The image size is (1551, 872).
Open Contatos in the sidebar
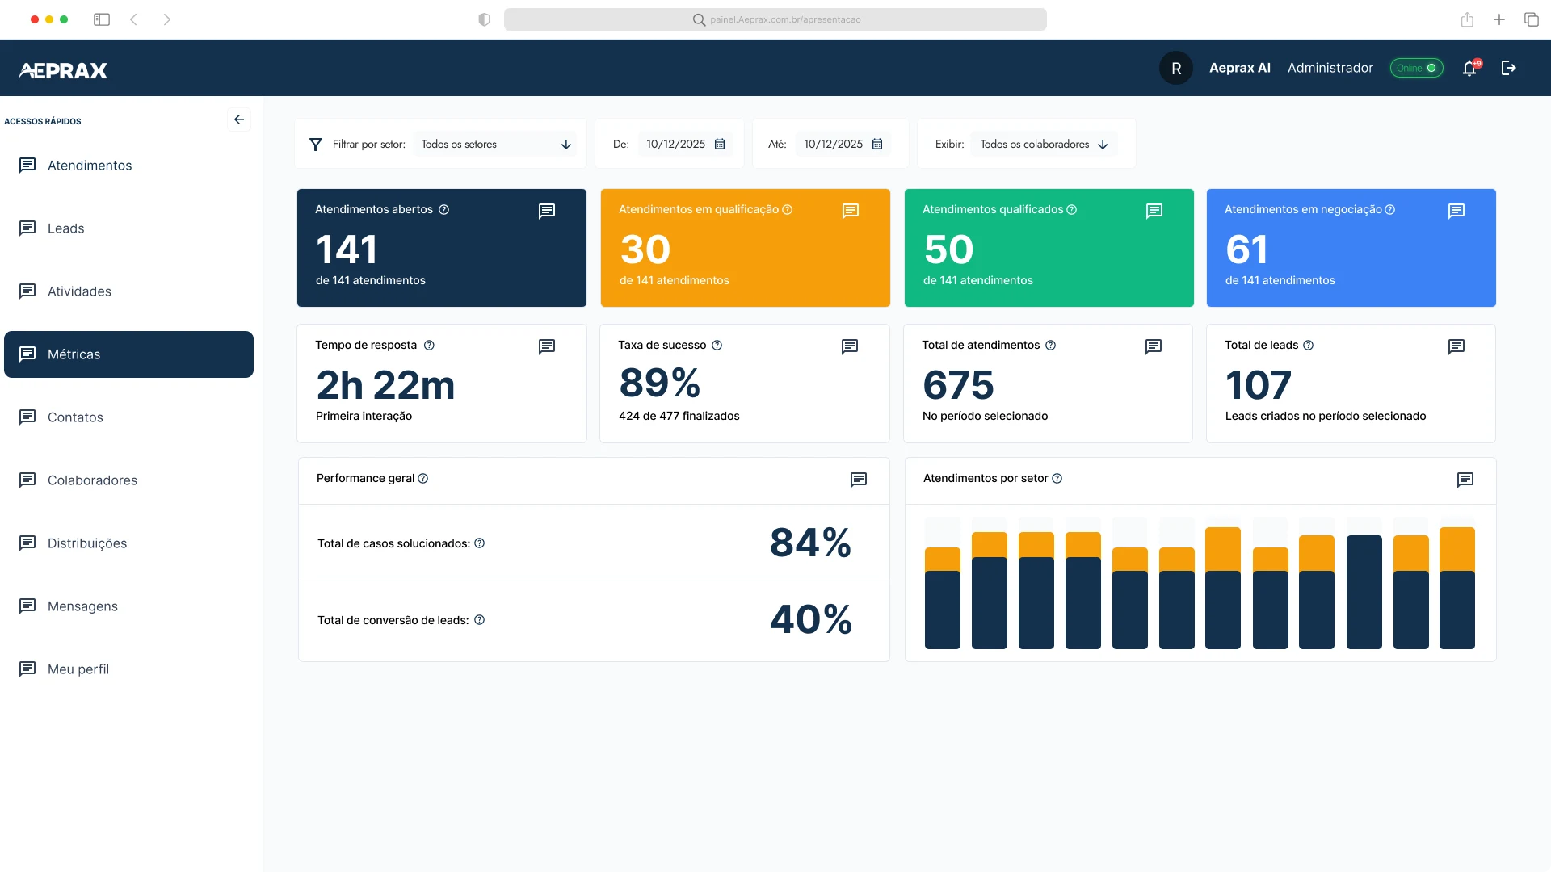128,417
